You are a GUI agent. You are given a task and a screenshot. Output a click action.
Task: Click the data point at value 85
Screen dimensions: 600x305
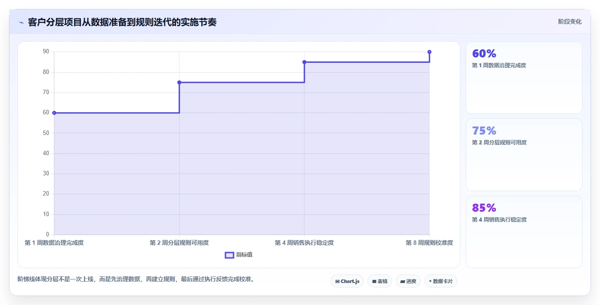pos(304,62)
